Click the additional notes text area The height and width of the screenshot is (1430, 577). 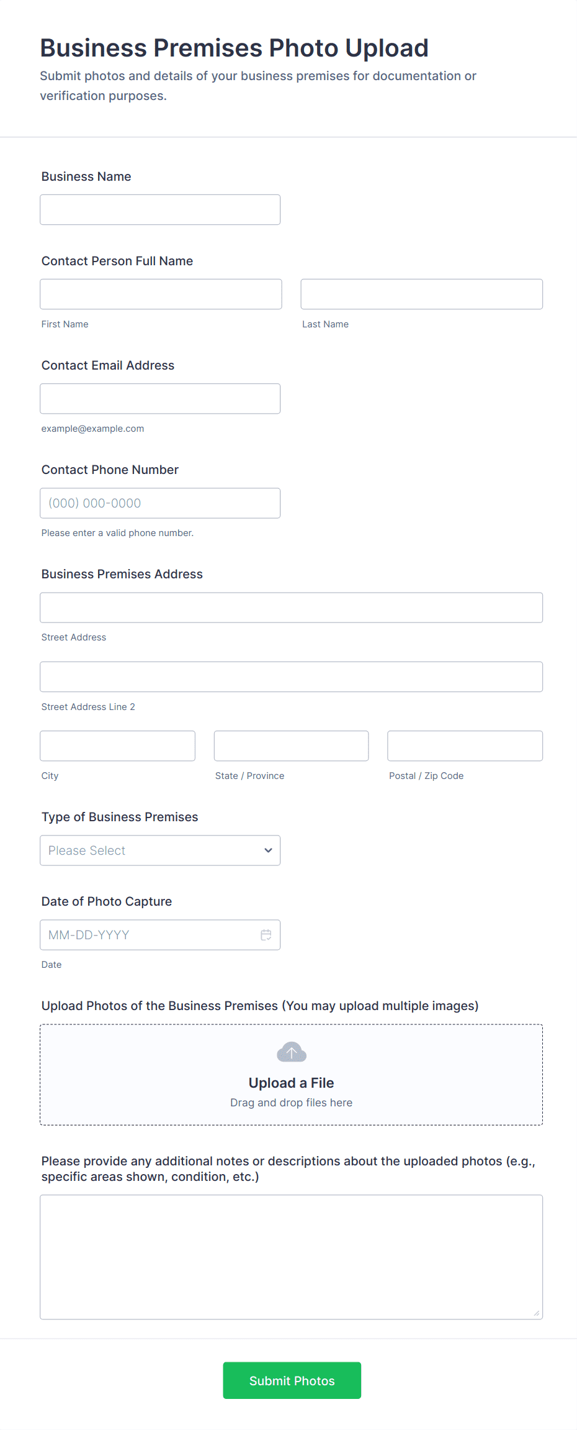[x=291, y=1257]
